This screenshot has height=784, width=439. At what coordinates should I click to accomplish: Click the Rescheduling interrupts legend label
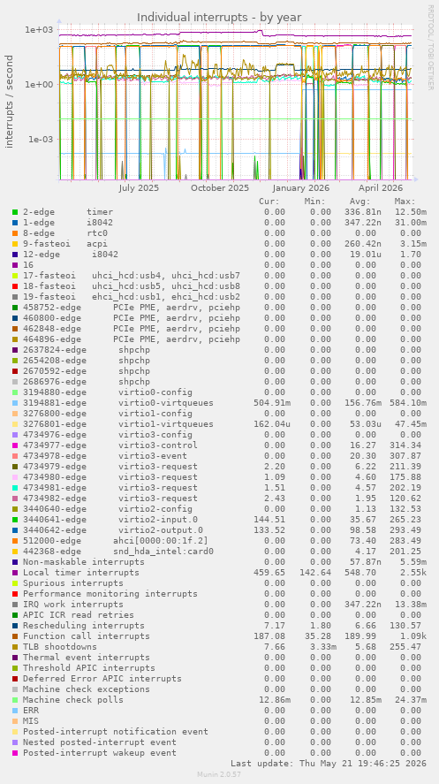point(83,626)
